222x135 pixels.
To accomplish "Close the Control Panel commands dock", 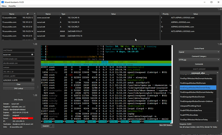I will tap(221, 44).
